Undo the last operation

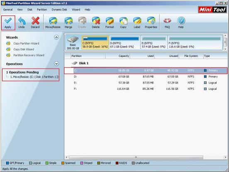[22, 23]
